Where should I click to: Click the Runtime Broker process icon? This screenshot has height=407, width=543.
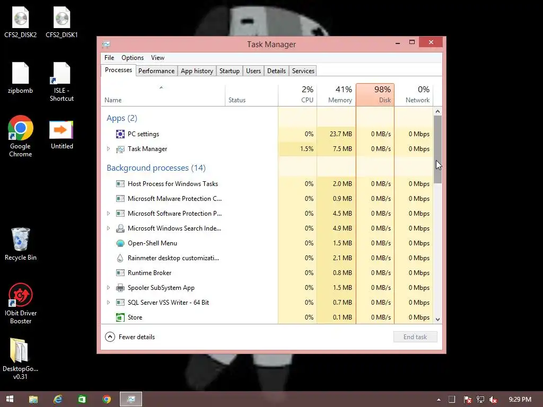(120, 273)
